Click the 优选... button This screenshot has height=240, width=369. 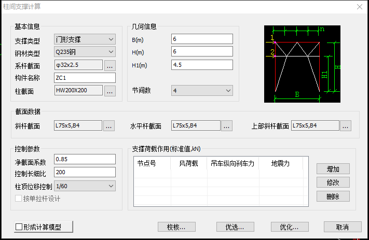point(235,227)
